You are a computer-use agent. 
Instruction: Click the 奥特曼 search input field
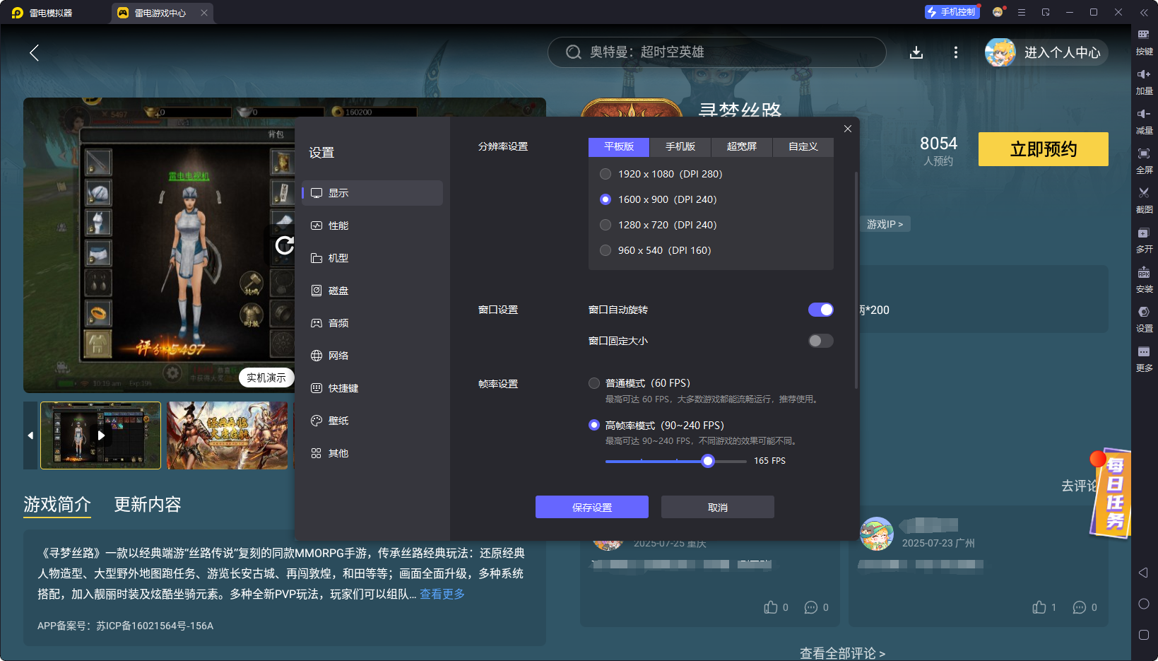(x=716, y=52)
